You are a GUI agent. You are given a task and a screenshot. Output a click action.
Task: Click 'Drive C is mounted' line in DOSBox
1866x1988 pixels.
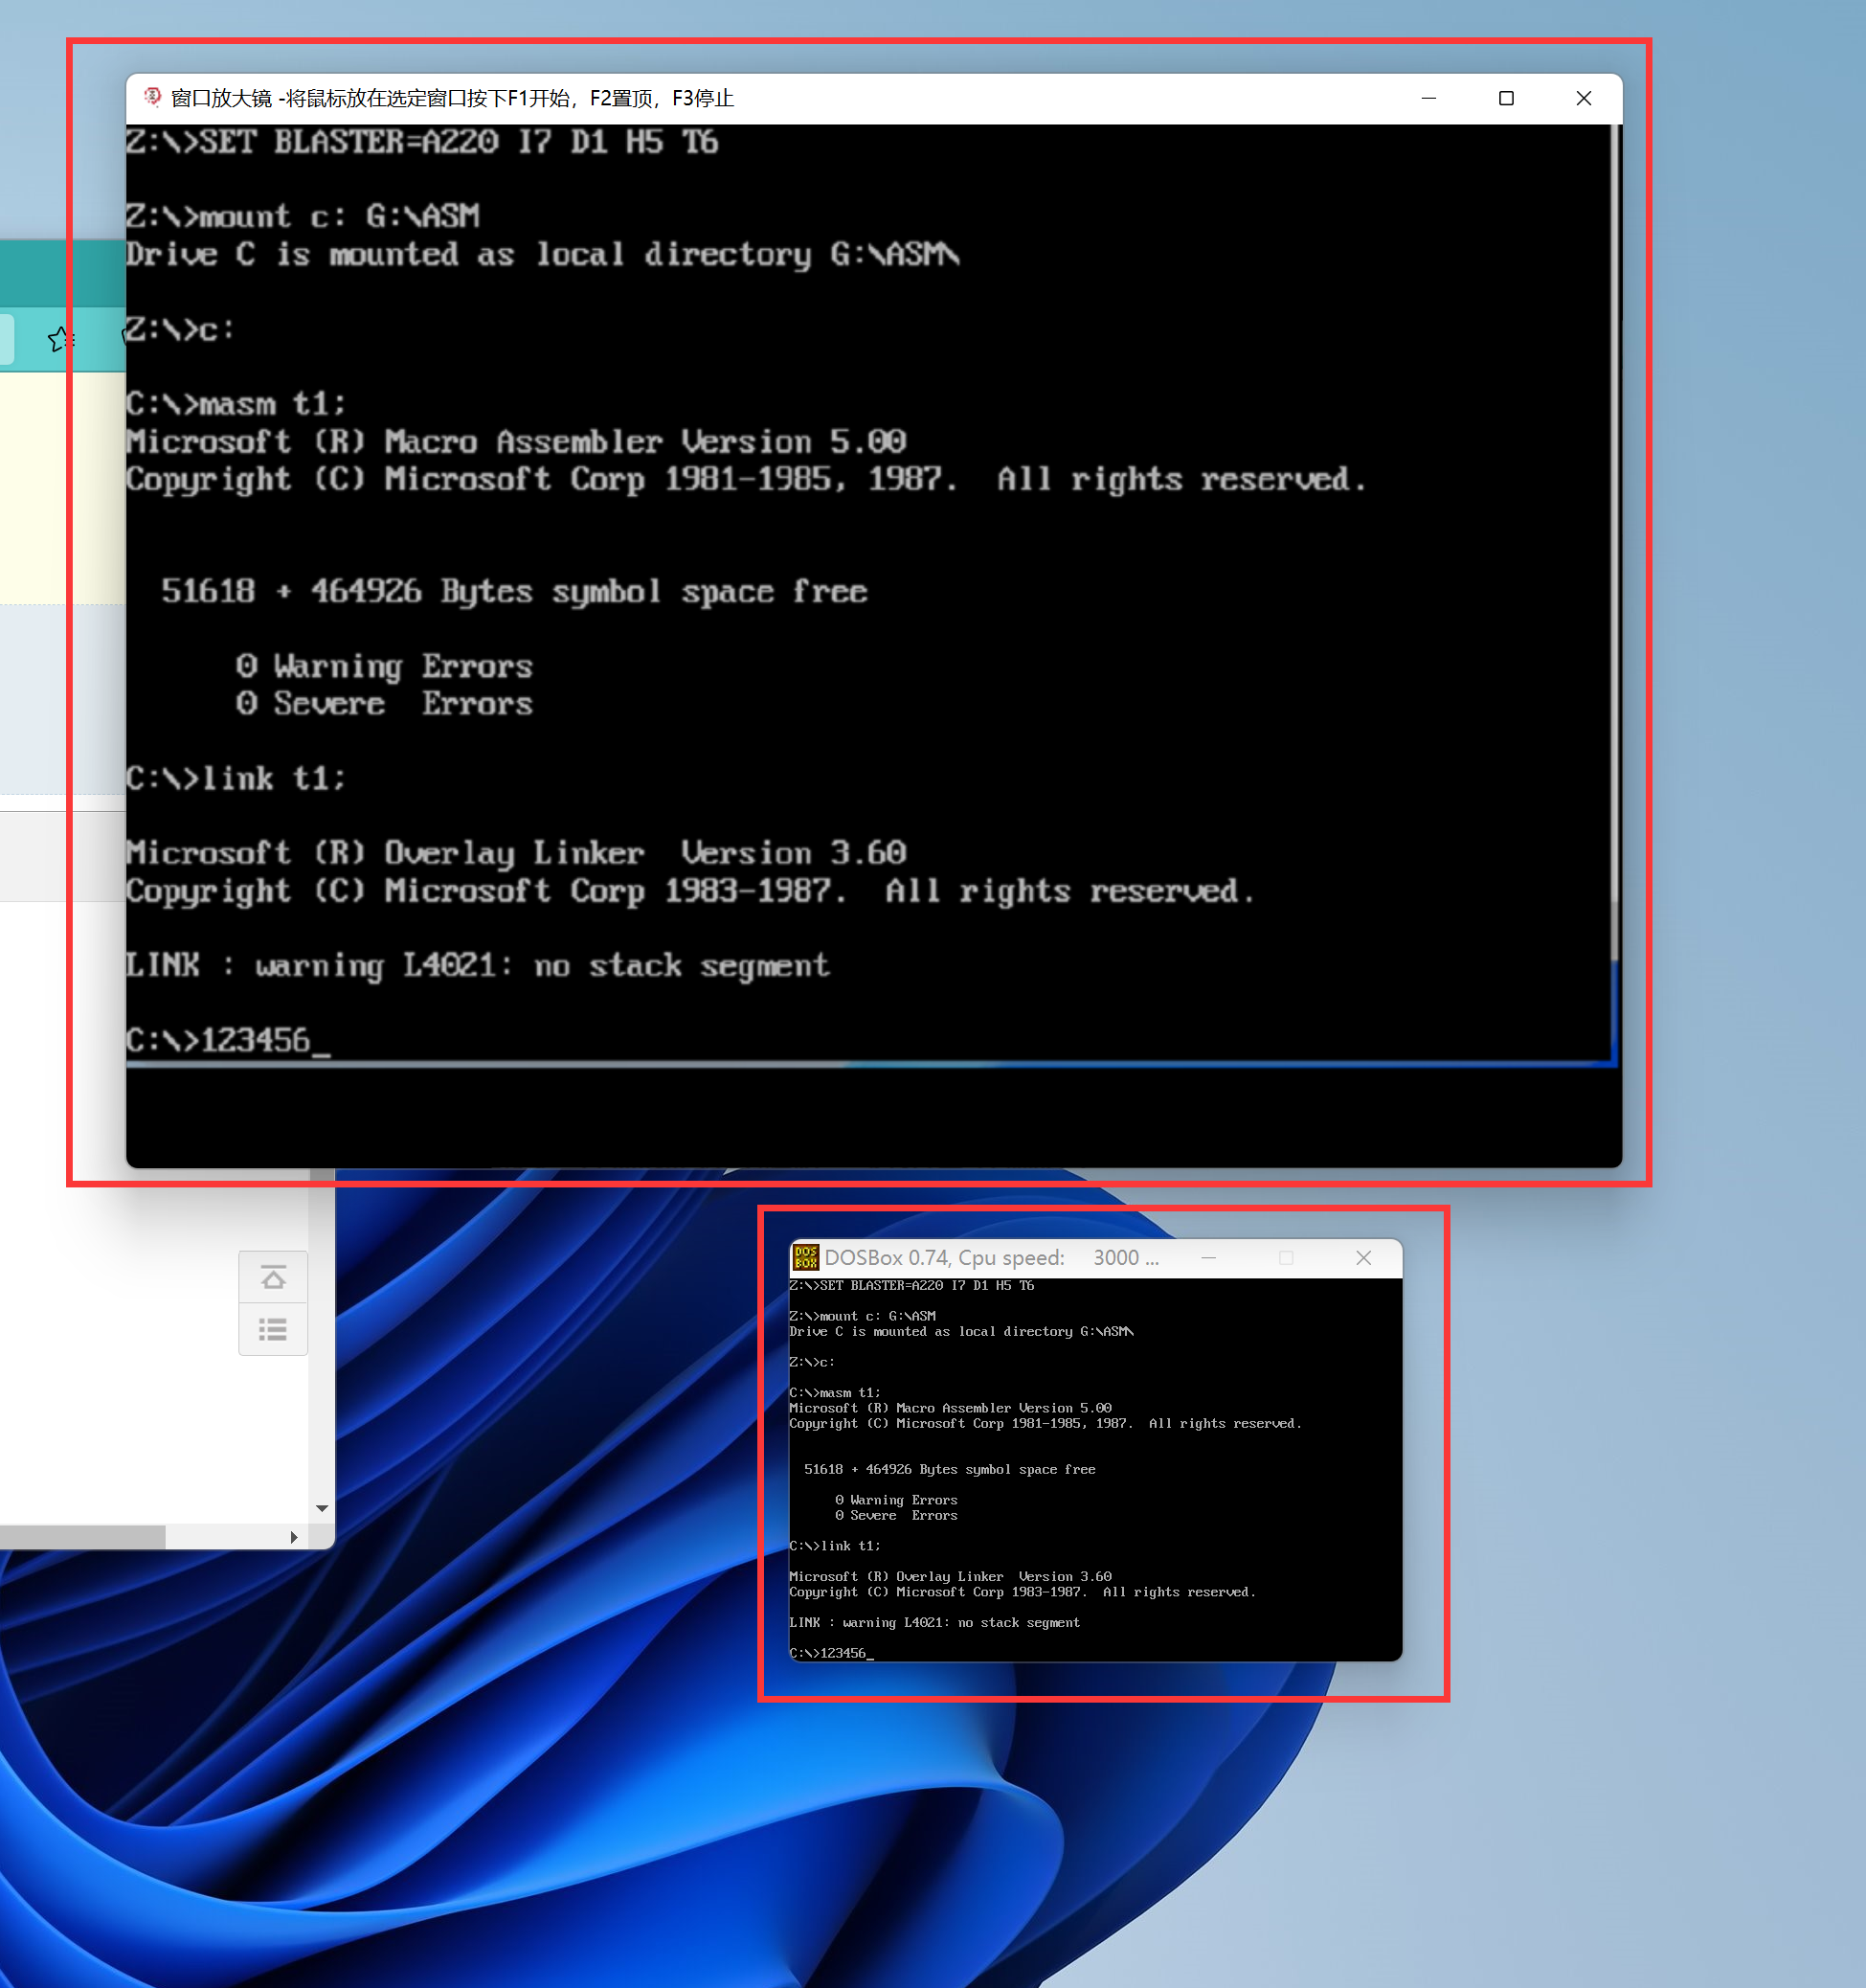point(961,1331)
